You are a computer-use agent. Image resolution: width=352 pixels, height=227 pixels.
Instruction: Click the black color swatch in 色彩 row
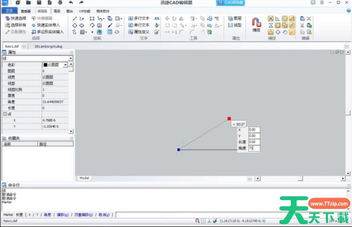(x=45, y=65)
